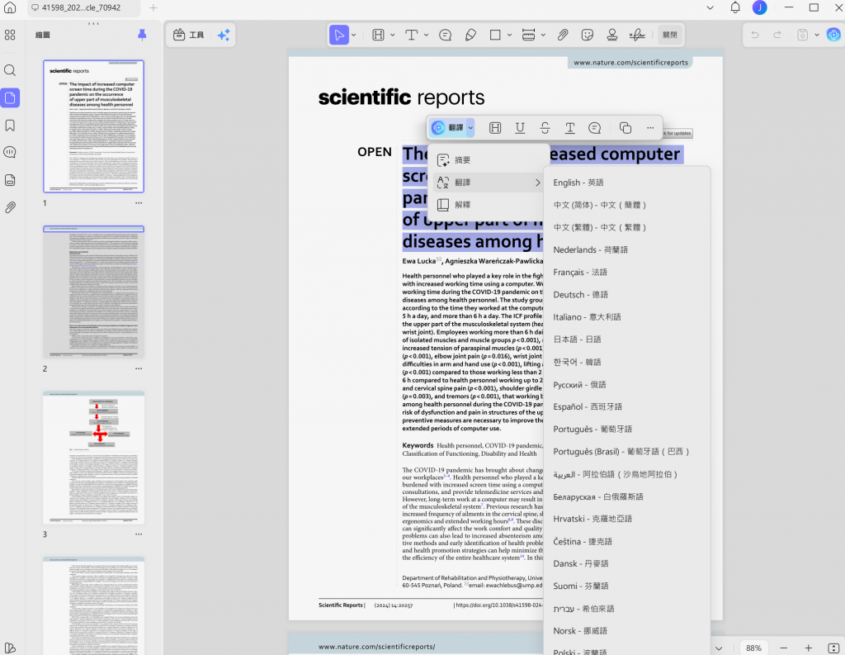The width and height of the screenshot is (845, 655).
Task: Select Suomi - 芬蘭語 translation language
Action: click(x=627, y=586)
